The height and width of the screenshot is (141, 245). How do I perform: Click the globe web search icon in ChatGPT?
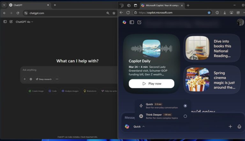(x=31, y=79)
